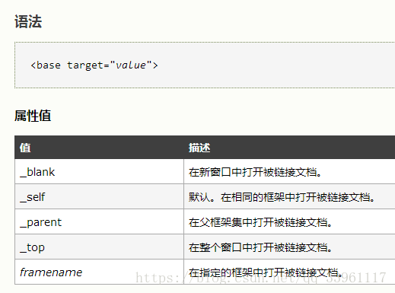
Task: Select the _parent table cell
Action: click(99, 221)
